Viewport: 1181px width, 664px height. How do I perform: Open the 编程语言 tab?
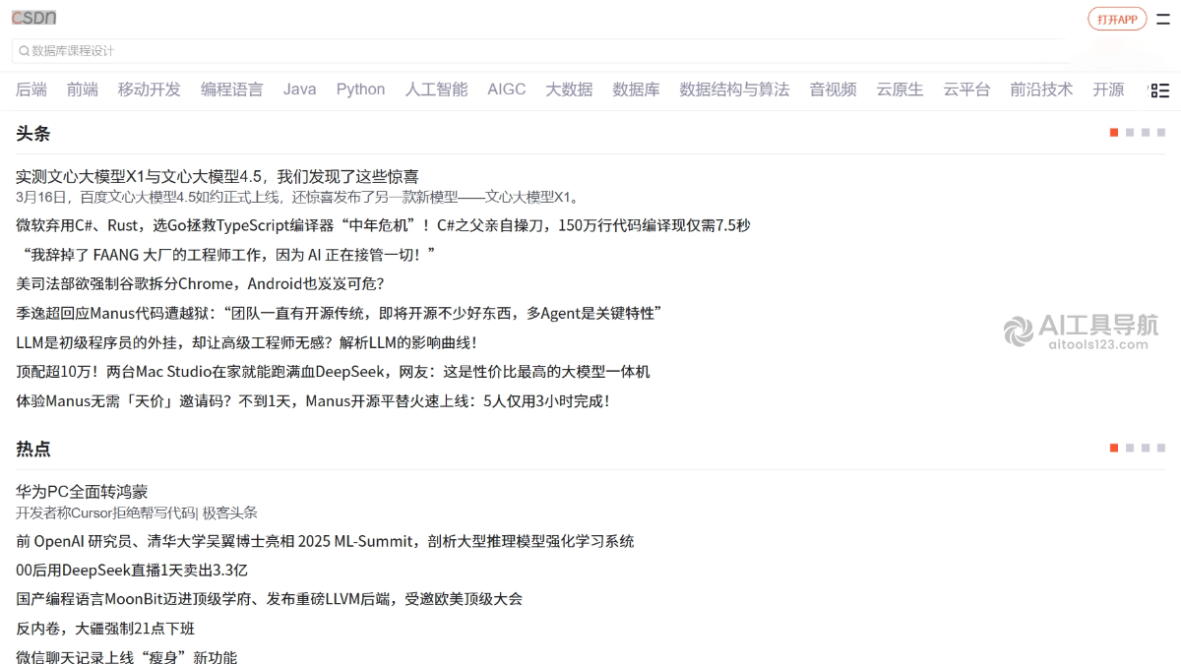(x=232, y=90)
